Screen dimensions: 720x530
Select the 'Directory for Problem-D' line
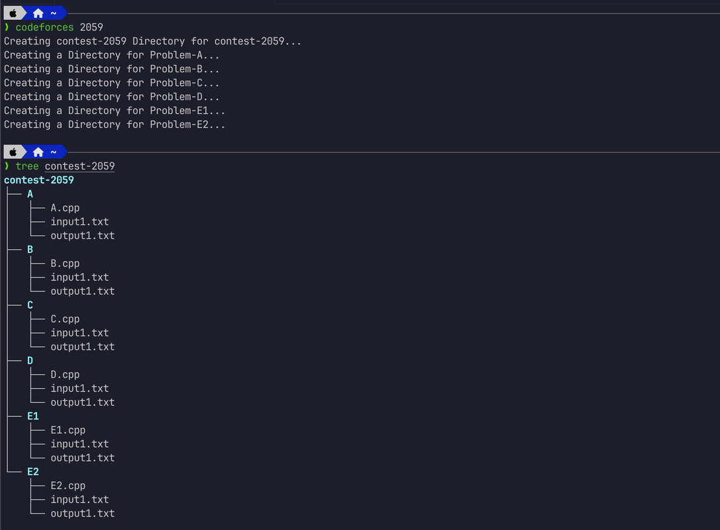point(111,97)
